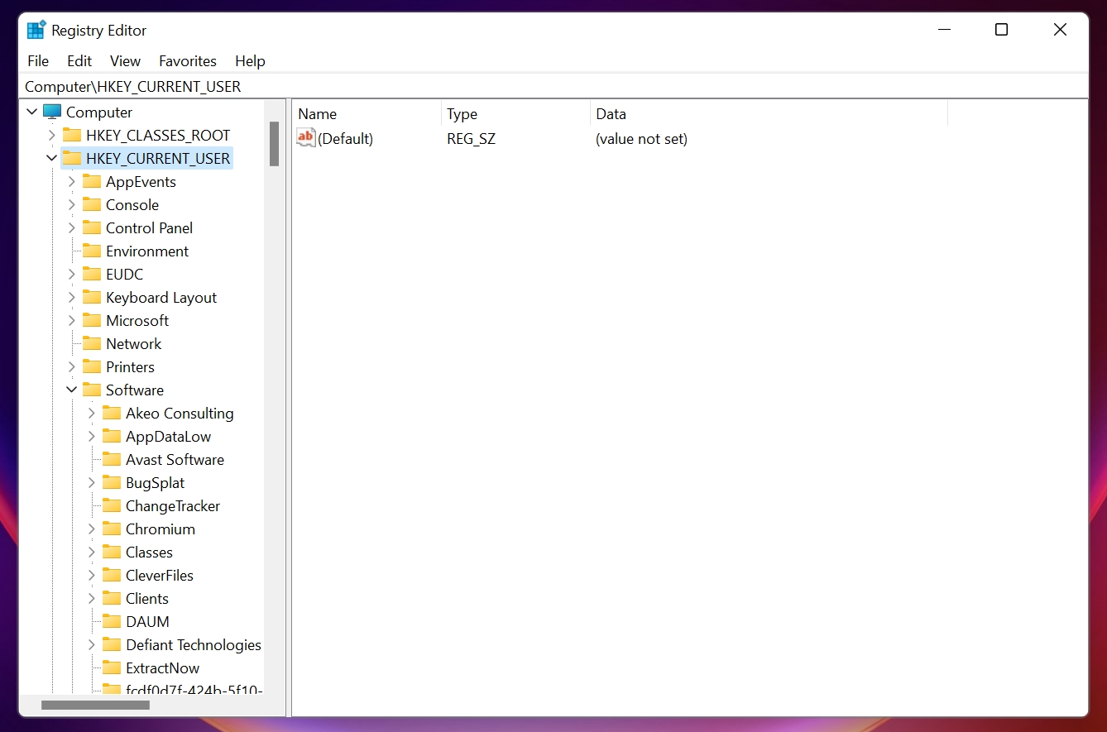The image size is (1107, 732).
Task: Click the tree pane vertical scrollbar thumb
Action: 275,144
